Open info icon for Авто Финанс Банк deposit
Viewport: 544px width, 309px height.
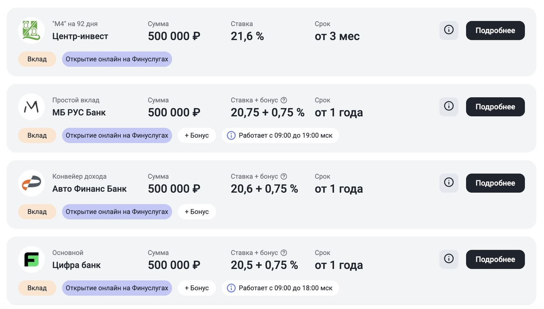coord(449,183)
